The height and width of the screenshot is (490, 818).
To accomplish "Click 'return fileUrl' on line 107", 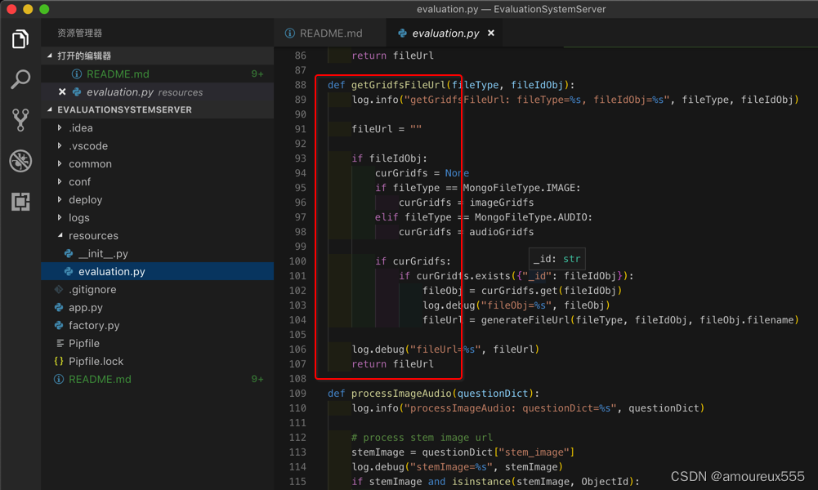I will pos(392,364).
